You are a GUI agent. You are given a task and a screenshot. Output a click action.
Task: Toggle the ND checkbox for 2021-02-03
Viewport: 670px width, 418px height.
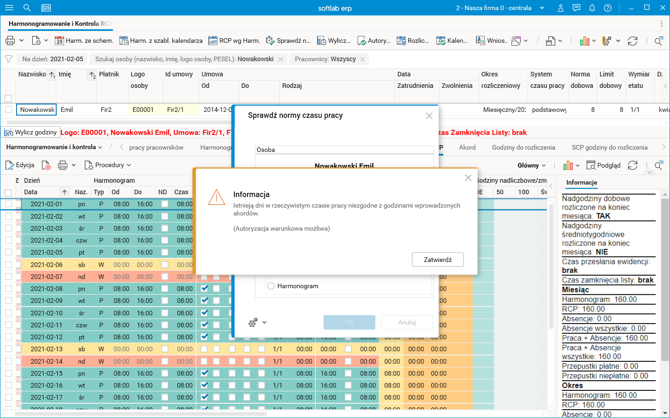tap(165, 228)
